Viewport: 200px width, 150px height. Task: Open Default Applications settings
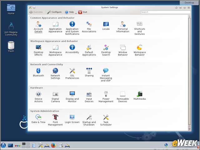(x=89, y=50)
